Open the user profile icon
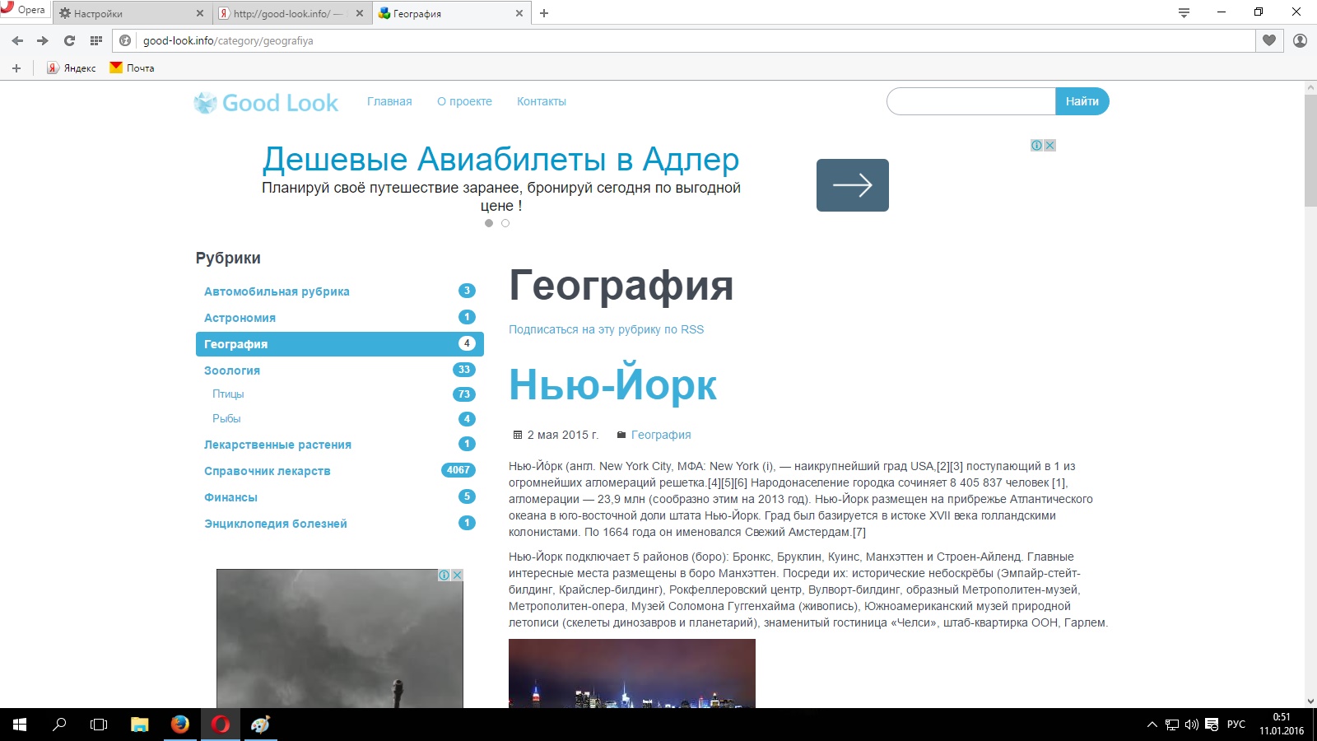 pyautogui.click(x=1301, y=40)
